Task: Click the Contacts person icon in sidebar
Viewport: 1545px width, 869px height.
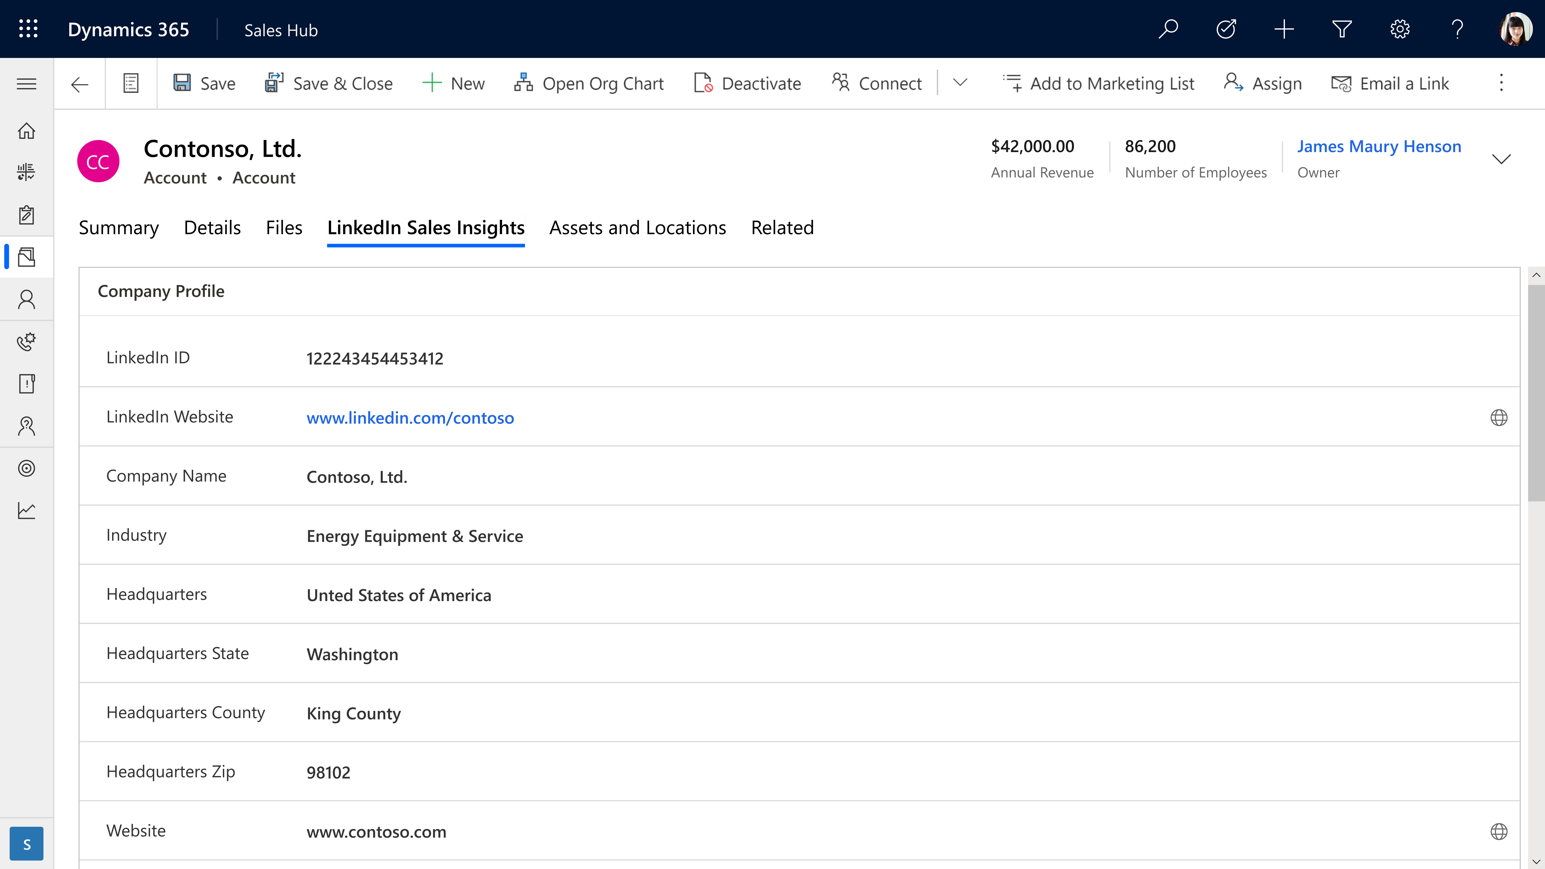Action: (26, 299)
